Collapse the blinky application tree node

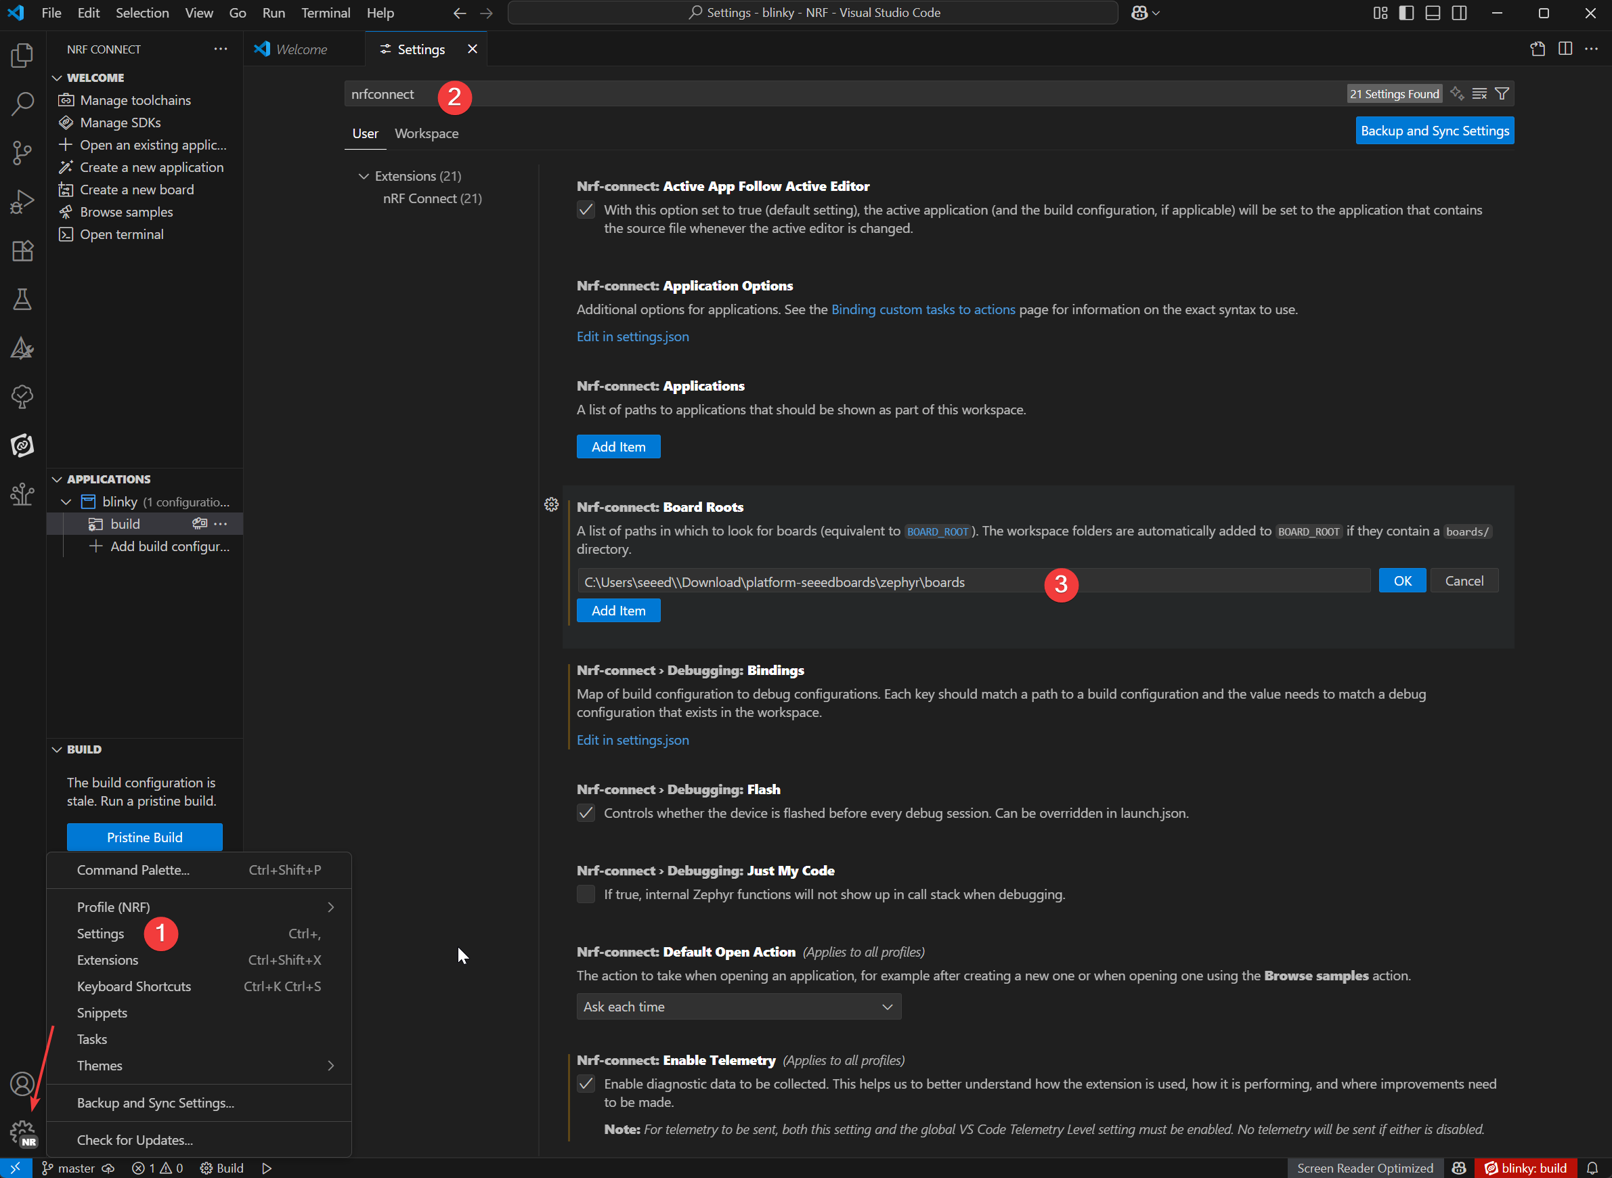tap(66, 502)
